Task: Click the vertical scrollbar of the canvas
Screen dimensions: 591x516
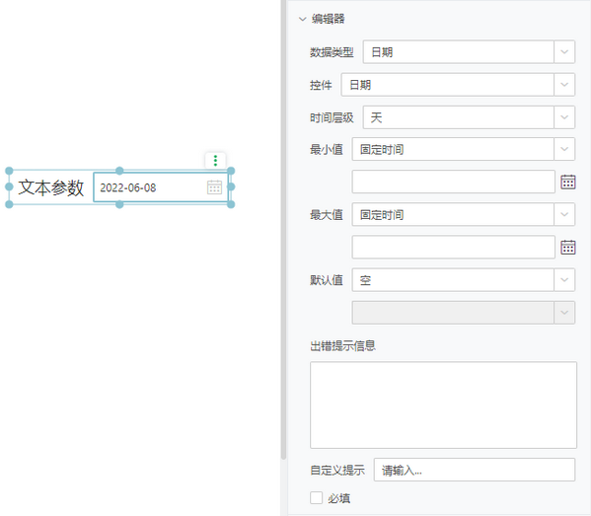Action: [283, 229]
